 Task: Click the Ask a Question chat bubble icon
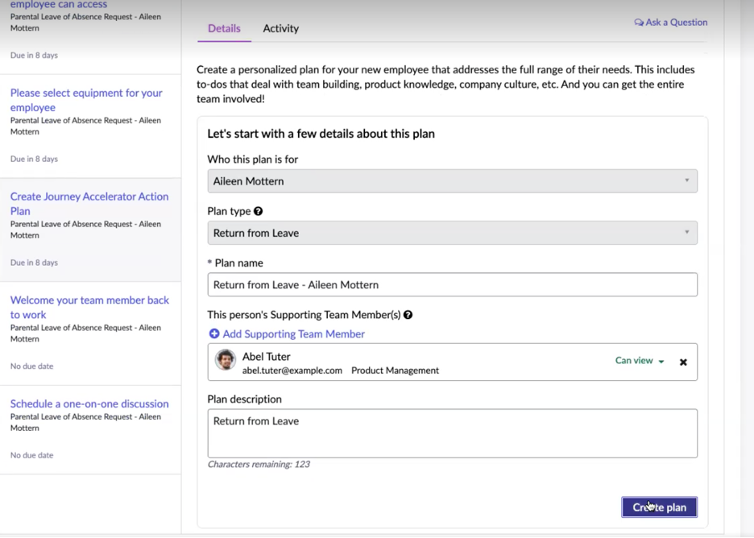639,22
